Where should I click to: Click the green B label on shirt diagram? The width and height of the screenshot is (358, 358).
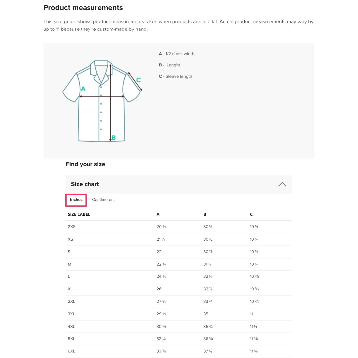[114, 138]
